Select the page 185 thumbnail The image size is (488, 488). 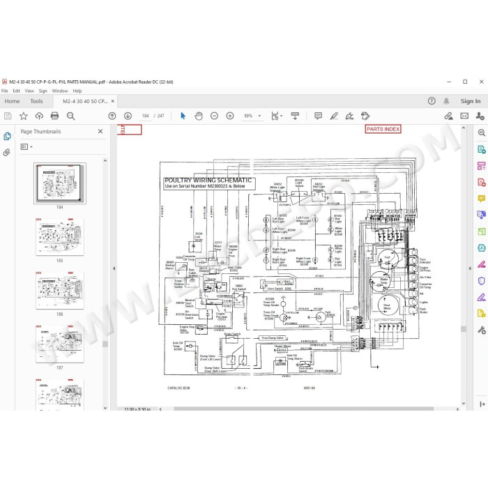(60, 237)
